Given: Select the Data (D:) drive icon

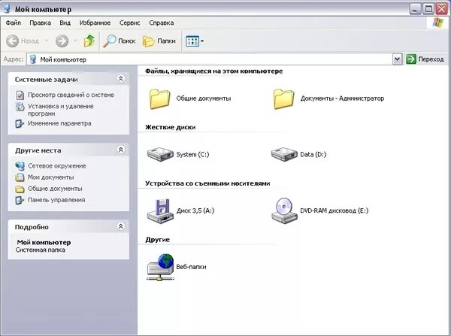Looking at the screenshot, I should (284, 155).
